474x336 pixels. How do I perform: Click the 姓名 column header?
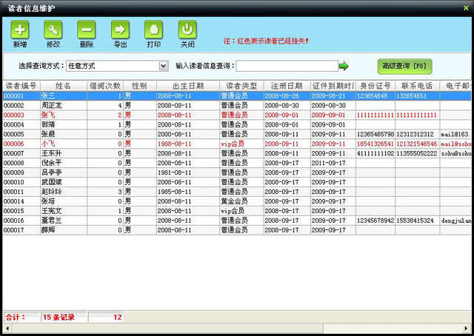tap(63, 86)
